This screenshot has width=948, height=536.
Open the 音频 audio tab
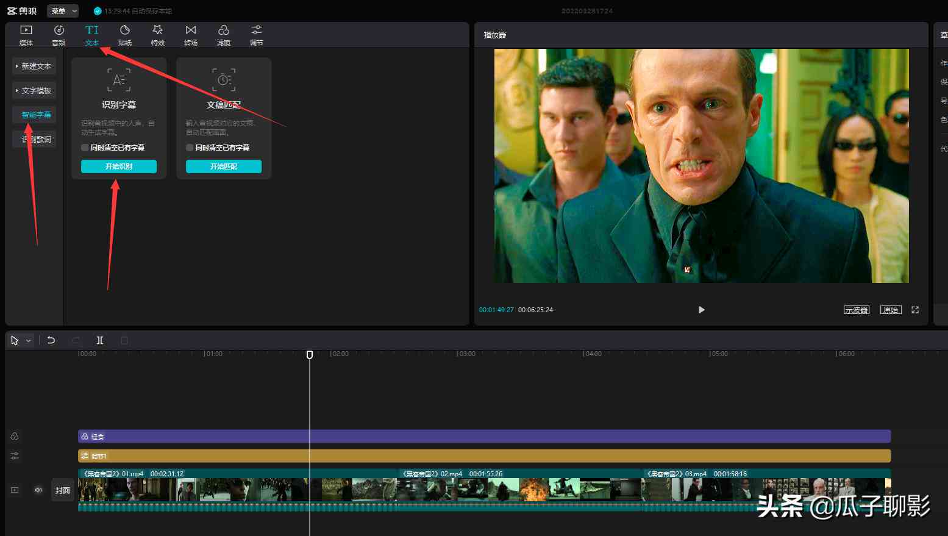tap(59, 35)
